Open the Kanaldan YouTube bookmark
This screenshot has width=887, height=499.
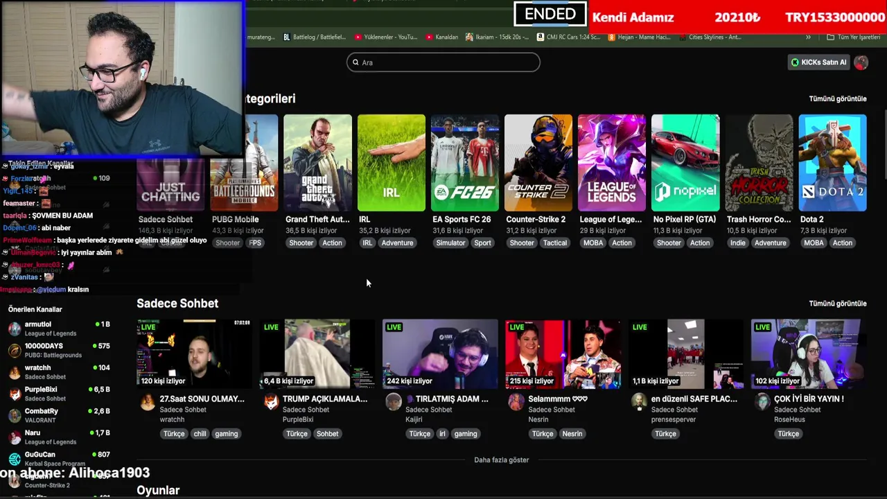click(441, 37)
